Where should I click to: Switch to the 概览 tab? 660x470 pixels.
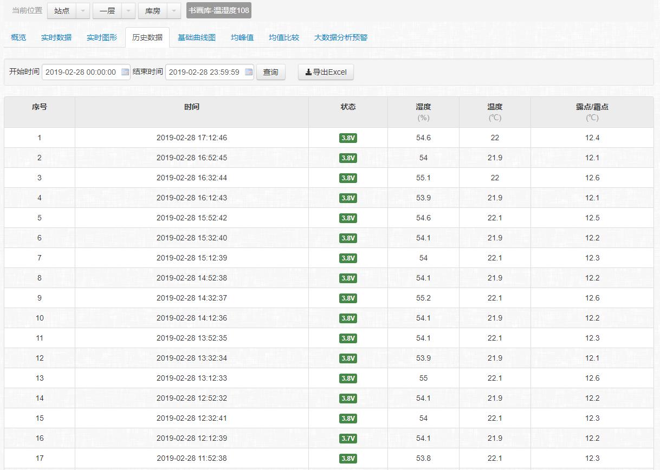(18, 37)
